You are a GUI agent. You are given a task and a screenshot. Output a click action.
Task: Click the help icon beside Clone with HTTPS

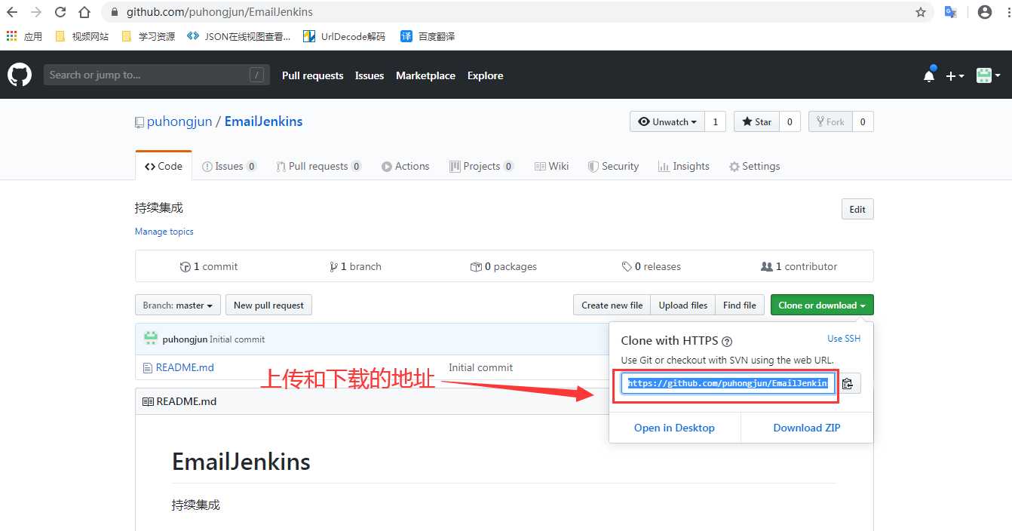coord(727,342)
